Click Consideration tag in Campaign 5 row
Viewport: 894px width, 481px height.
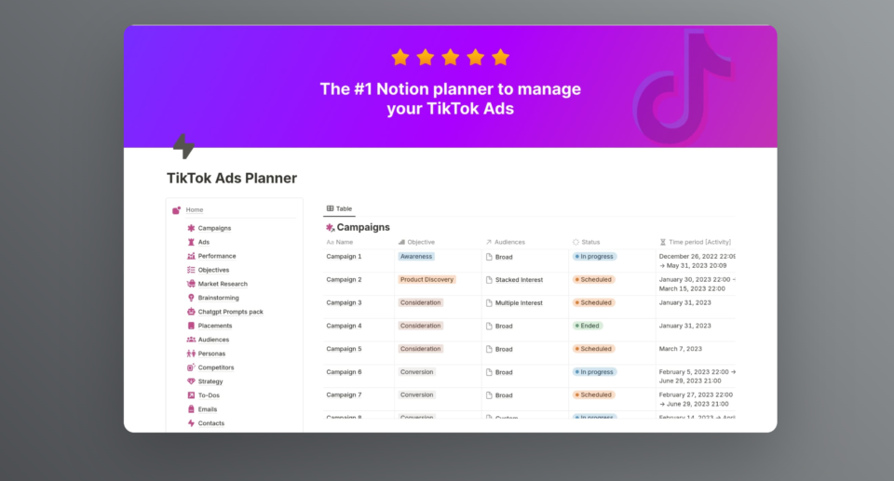pyautogui.click(x=420, y=349)
